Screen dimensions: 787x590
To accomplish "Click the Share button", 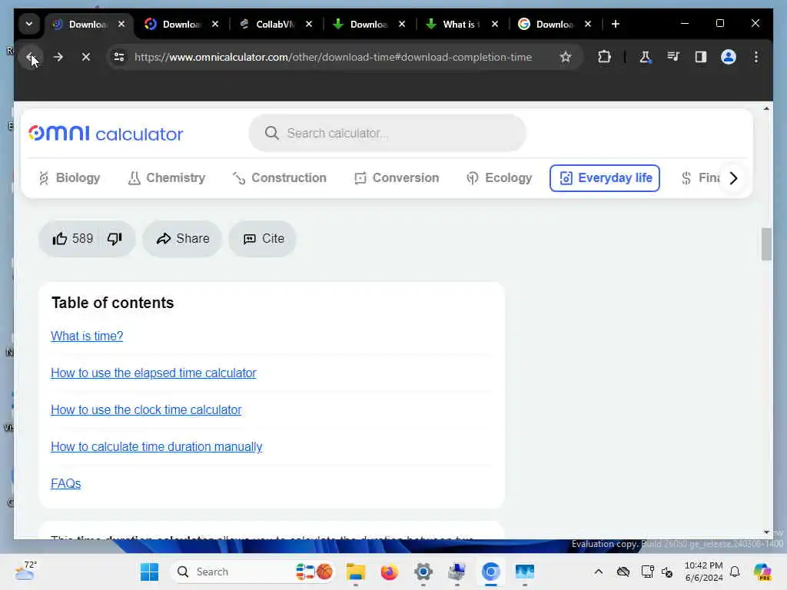I will (x=182, y=239).
